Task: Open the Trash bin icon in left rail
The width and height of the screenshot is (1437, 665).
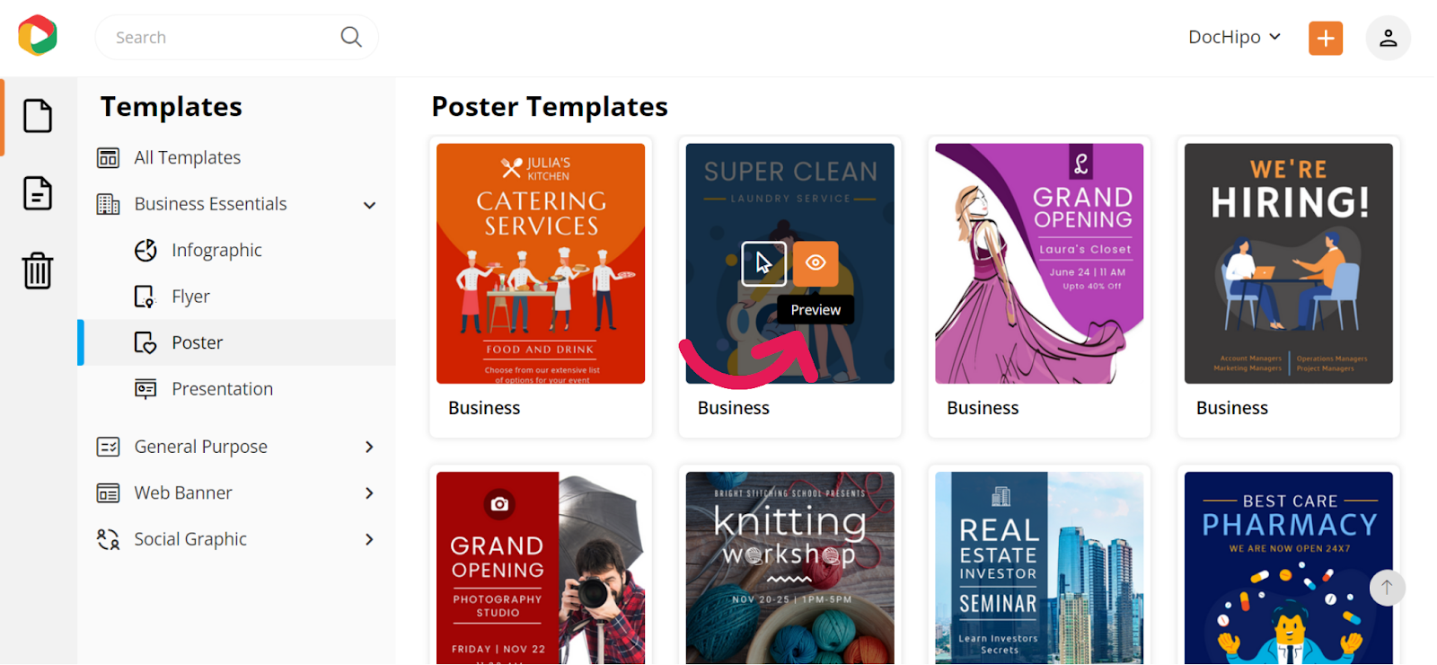Action: click(38, 270)
